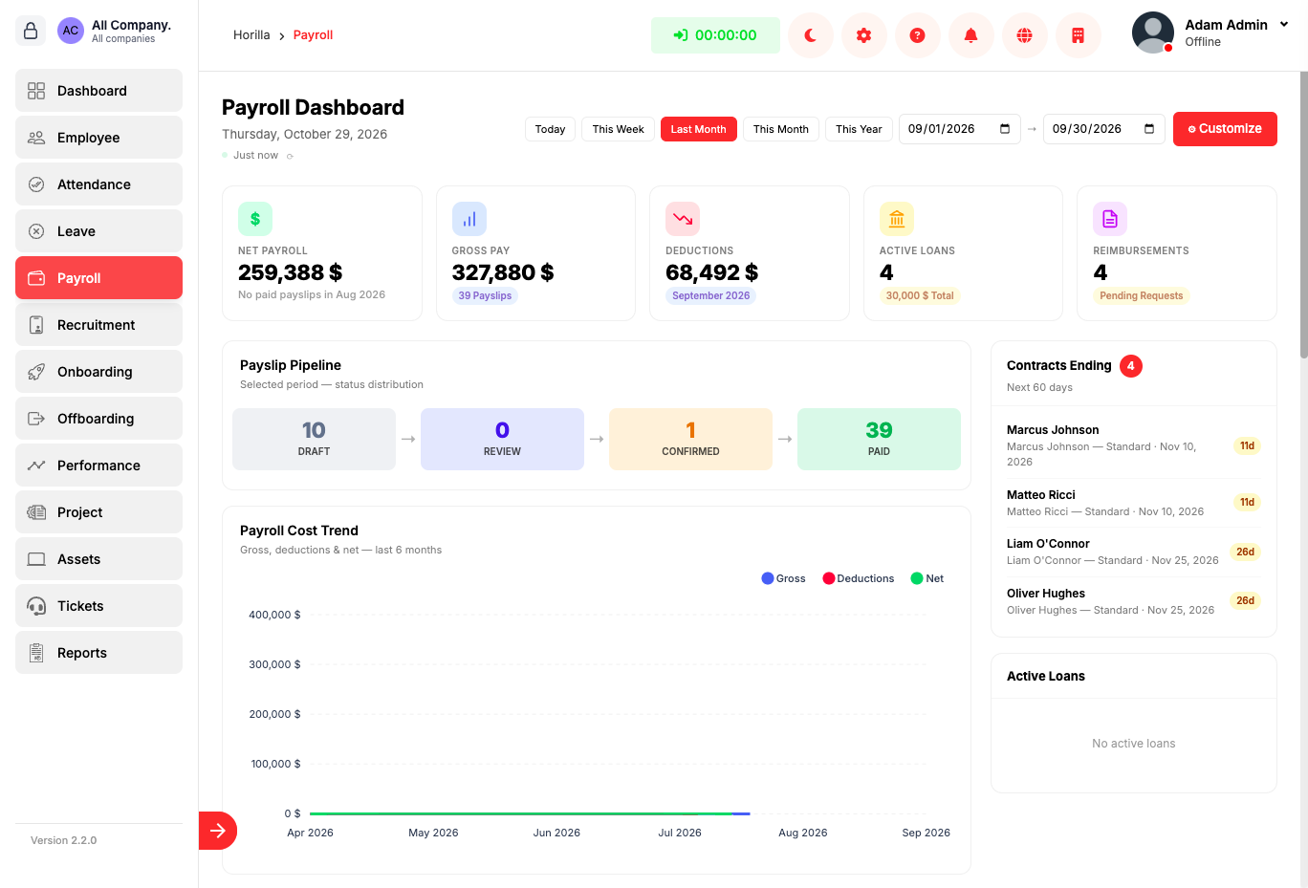1308x888 pixels.
Task: Open notifications bell icon
Action: tap(971, 35)
